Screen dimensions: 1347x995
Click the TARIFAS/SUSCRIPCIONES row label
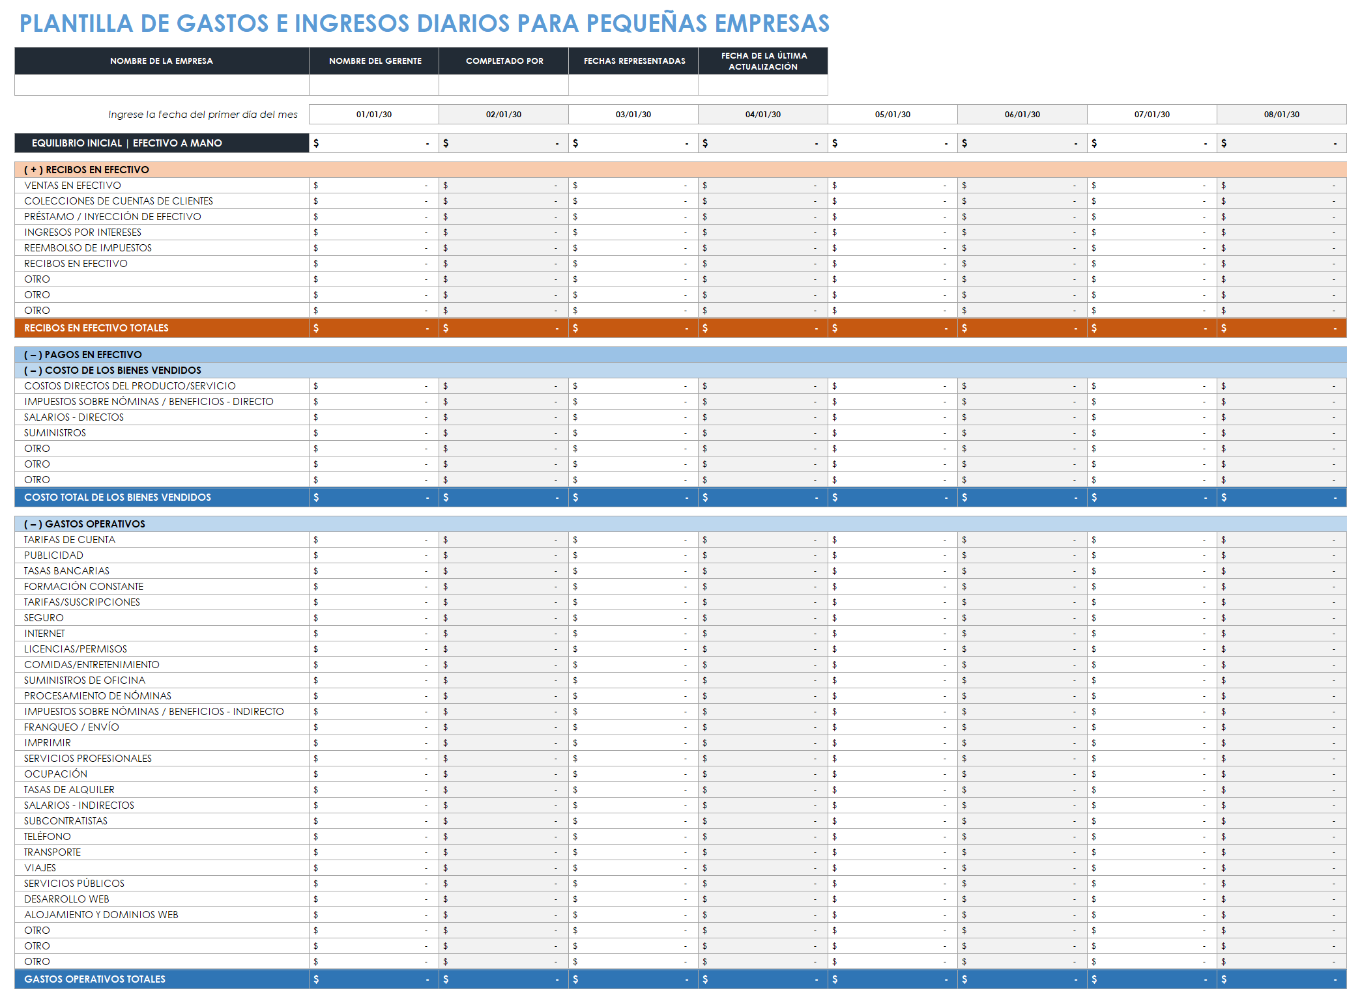point(82,602)
